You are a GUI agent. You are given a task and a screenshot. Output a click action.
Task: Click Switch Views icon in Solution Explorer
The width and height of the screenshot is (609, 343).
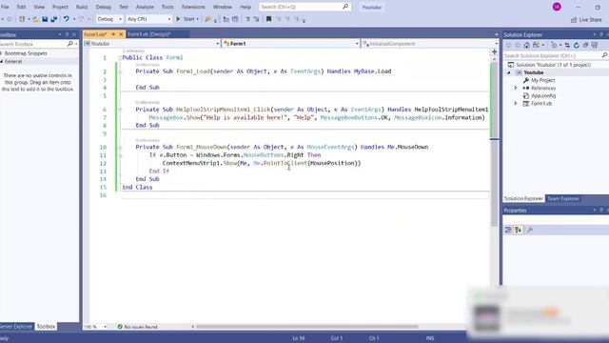pos(537,45)
